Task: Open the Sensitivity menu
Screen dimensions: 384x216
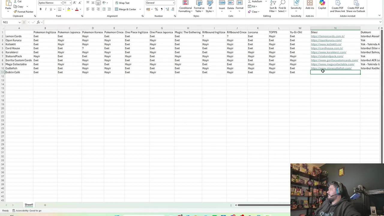Action: (296, 6)
